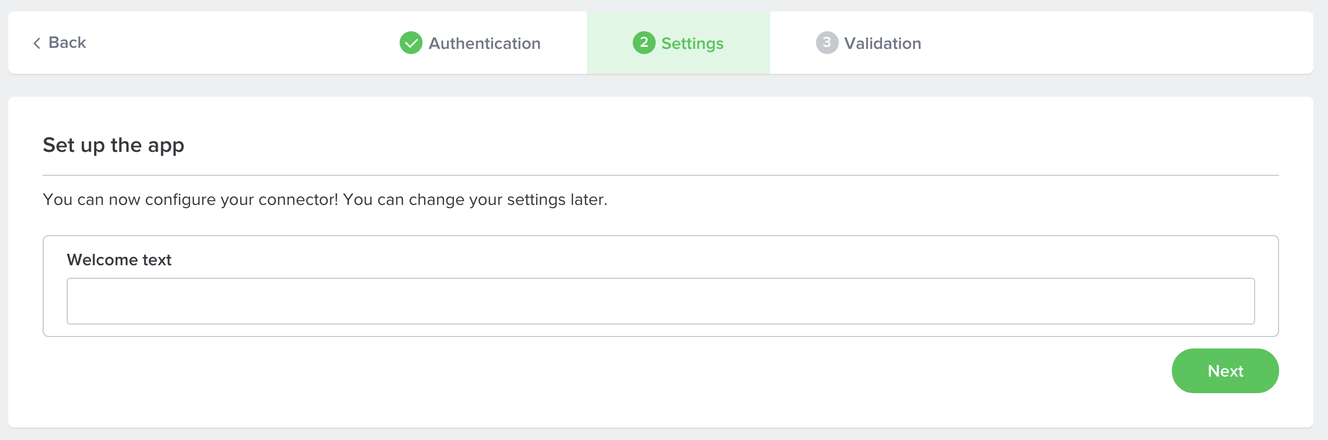This screenshot has width=1328, height=440.
Task: Click the grey number 3 step circle
Action: click(827, 43)
